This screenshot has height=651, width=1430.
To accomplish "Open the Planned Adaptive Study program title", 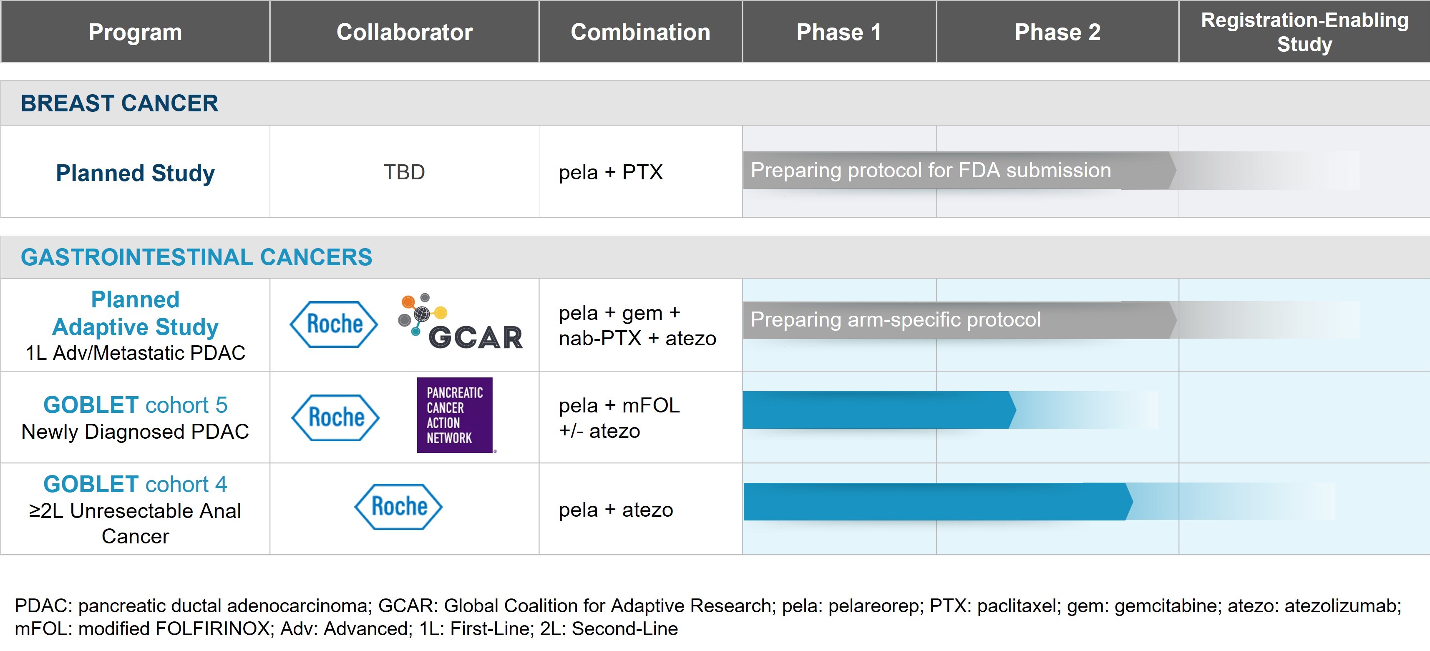I will point(135,313).
